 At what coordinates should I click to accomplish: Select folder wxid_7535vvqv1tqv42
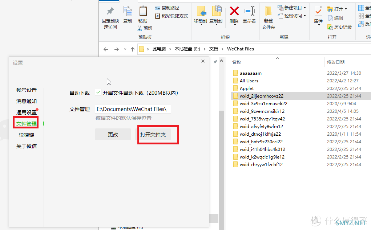(262, 119)
